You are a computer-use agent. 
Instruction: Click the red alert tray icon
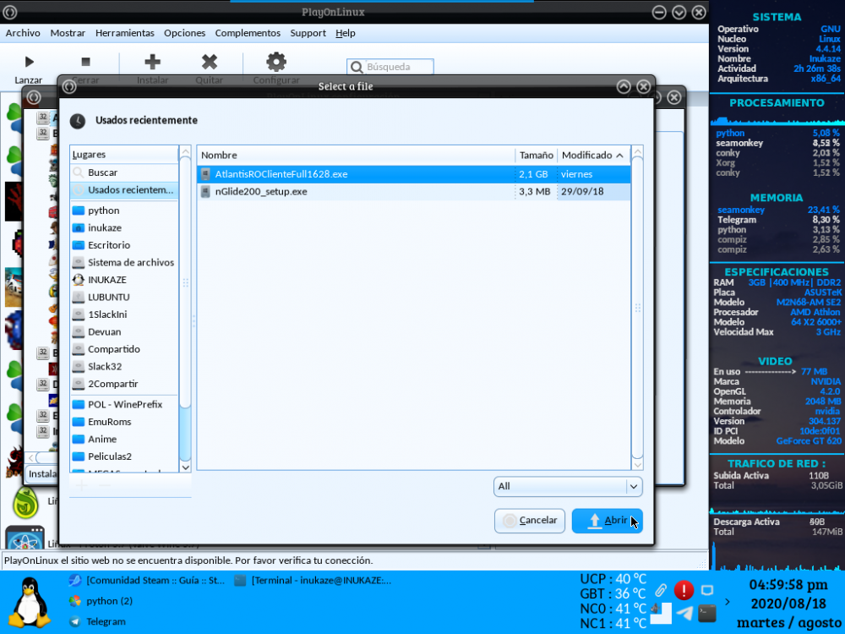point(684,590)
